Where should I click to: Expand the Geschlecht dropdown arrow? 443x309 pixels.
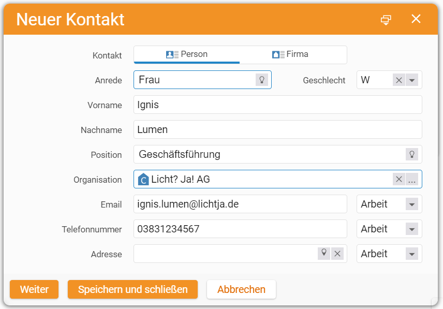[x=412, y=80]
